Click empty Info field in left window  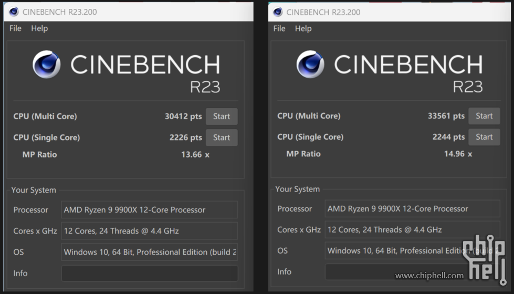149,274
